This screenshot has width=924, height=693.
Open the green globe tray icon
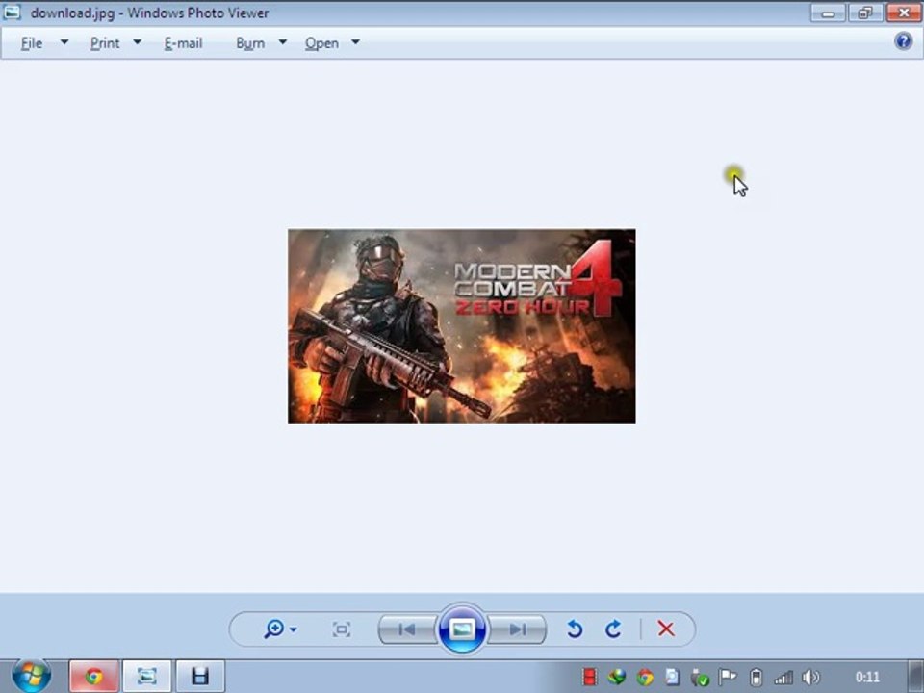tap(617, 677)
